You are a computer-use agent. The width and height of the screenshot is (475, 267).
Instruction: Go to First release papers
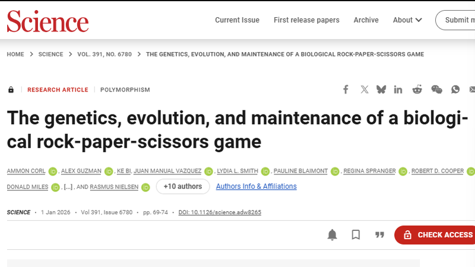[x=306, y=20]
